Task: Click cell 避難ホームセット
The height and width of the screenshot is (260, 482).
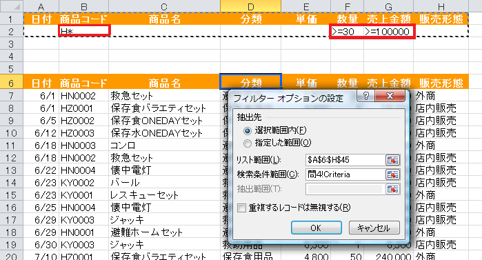Action: (164, 232)
